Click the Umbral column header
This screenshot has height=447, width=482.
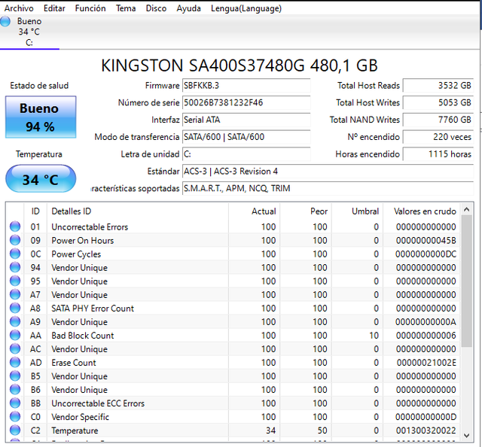(x=357, y=211)
